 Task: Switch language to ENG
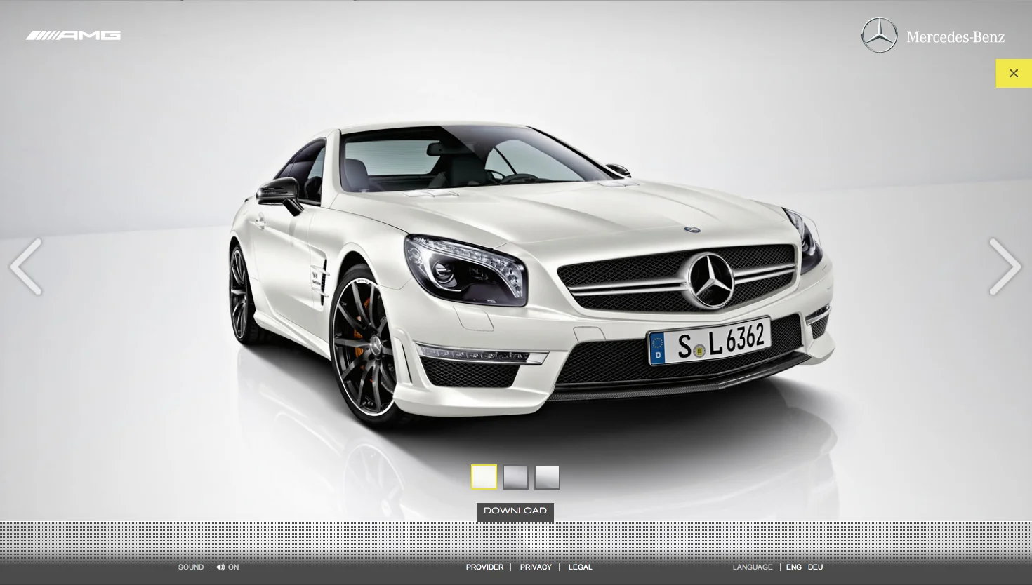(x=793, y=567)
